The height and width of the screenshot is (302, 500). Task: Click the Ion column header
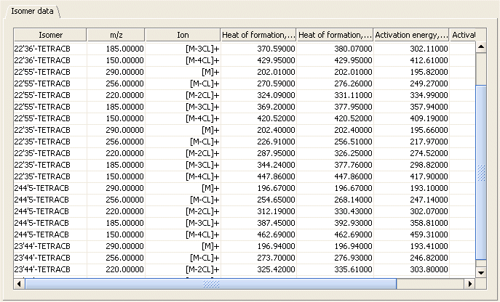(183, 35)
